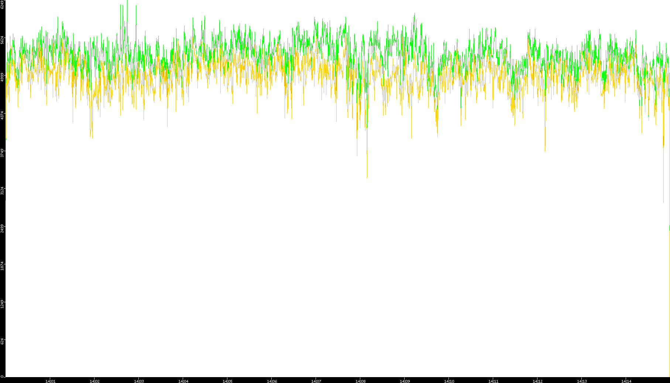The height and width of the screenshot is (383, 670).
Task: Click the 14:02 time axis label
Action: coord(95,381)
